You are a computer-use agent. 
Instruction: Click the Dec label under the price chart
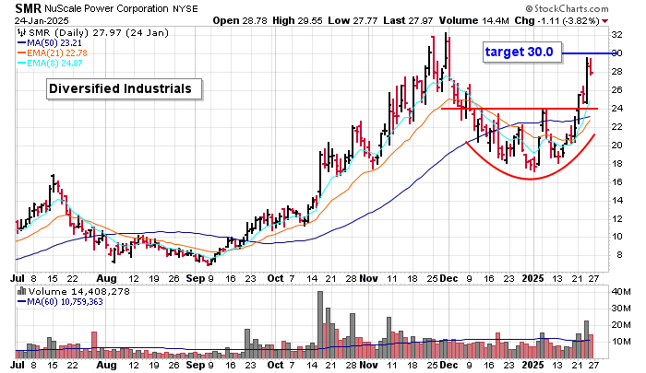click(x=449, y=279)
